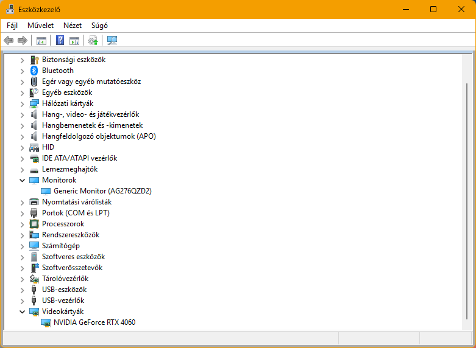Select the Lemezmeghajtók tree item

pyautogui.click(x=69, y=169)
